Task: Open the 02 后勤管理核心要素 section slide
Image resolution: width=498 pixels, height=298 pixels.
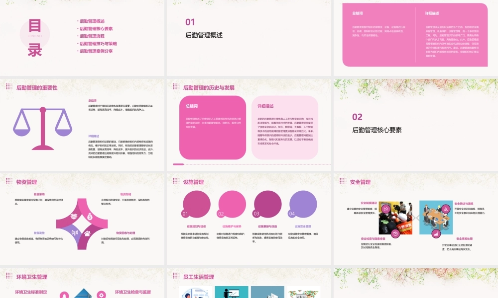Action: pos(416,125)
